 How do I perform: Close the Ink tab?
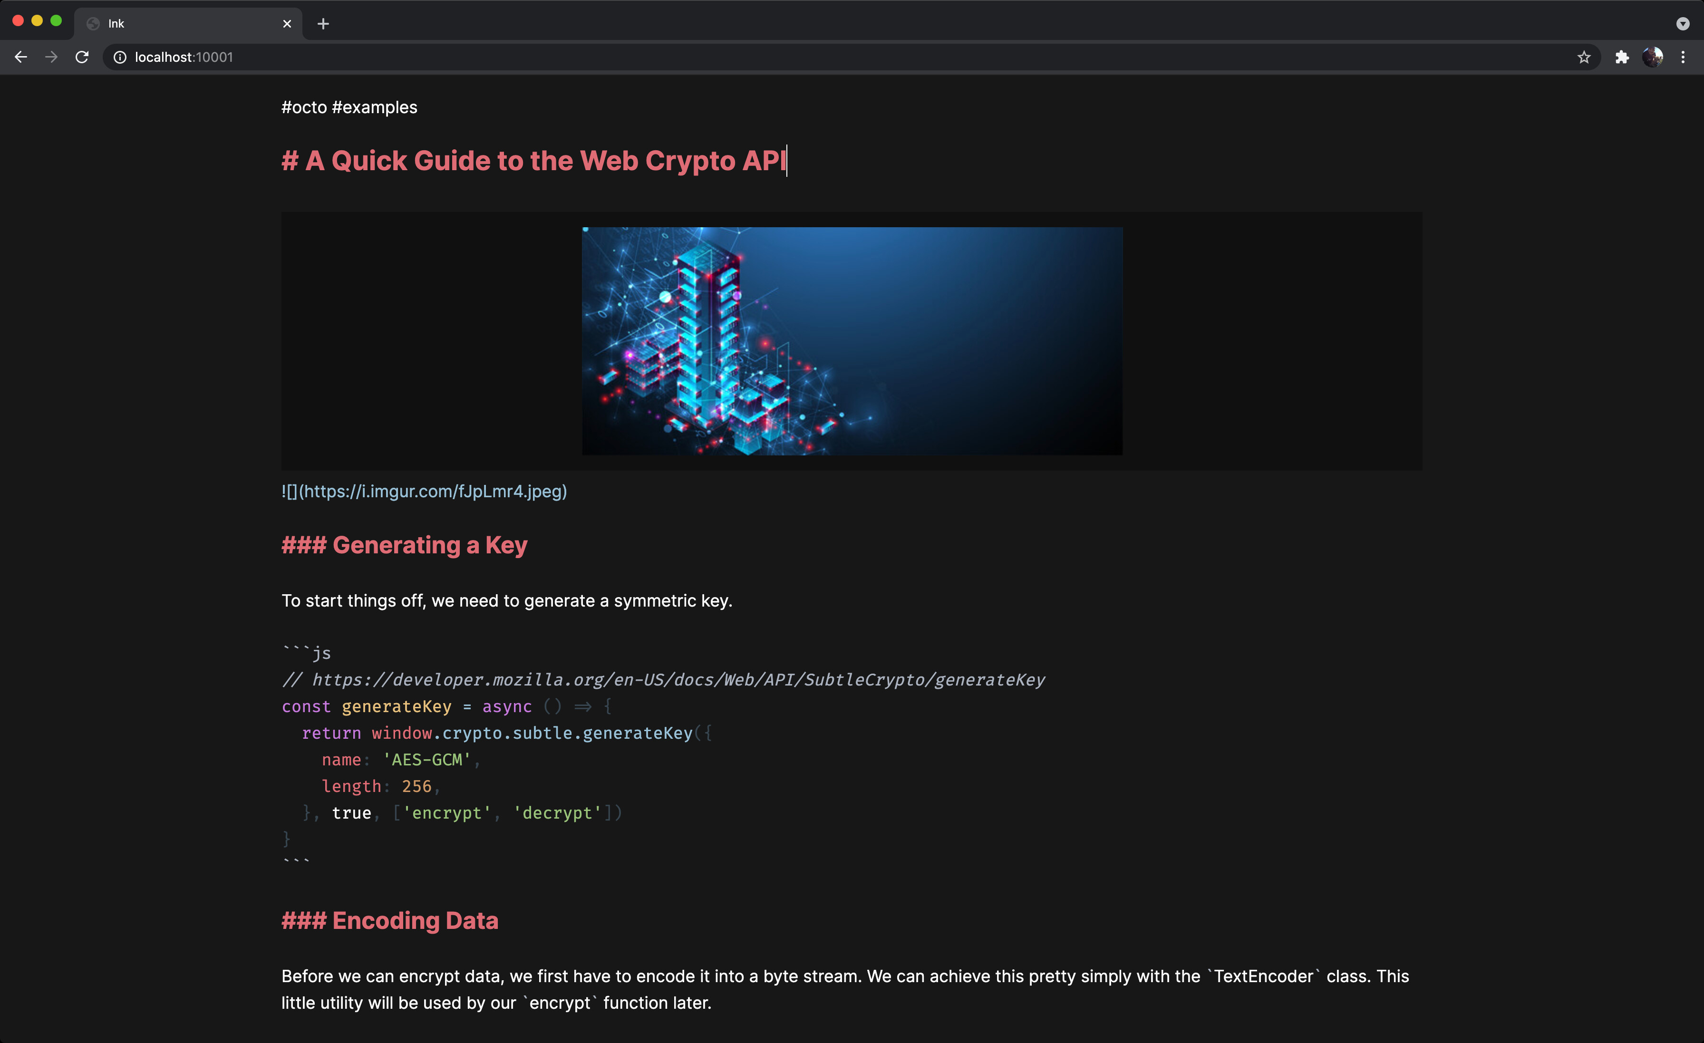tap(287, 23)
